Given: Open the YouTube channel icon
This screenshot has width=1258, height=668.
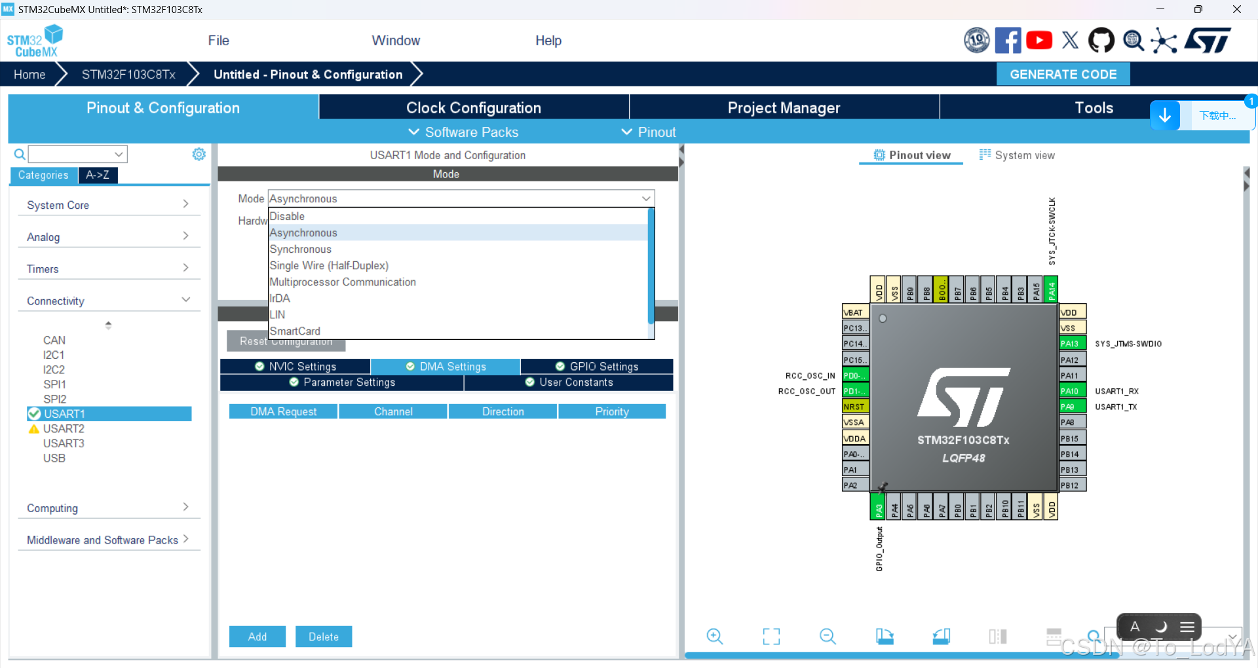Looking at the screenshot, I should tap(1039, 41).
